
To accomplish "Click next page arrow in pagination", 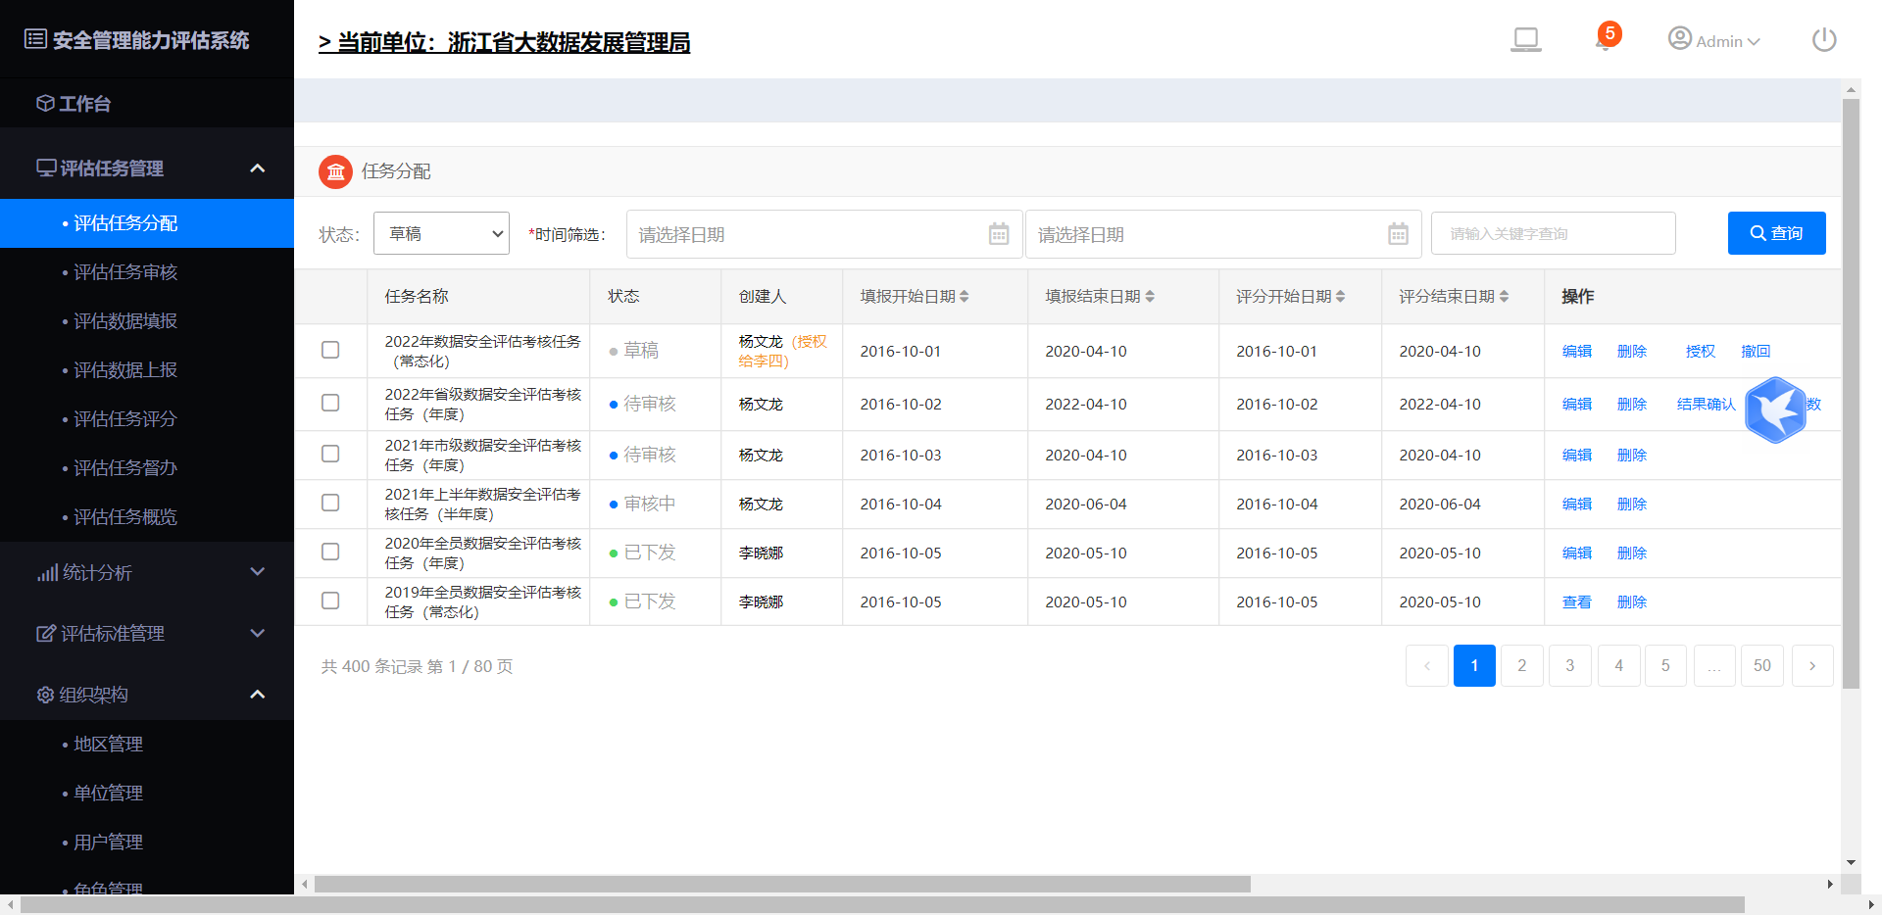I will point(1812,665).
